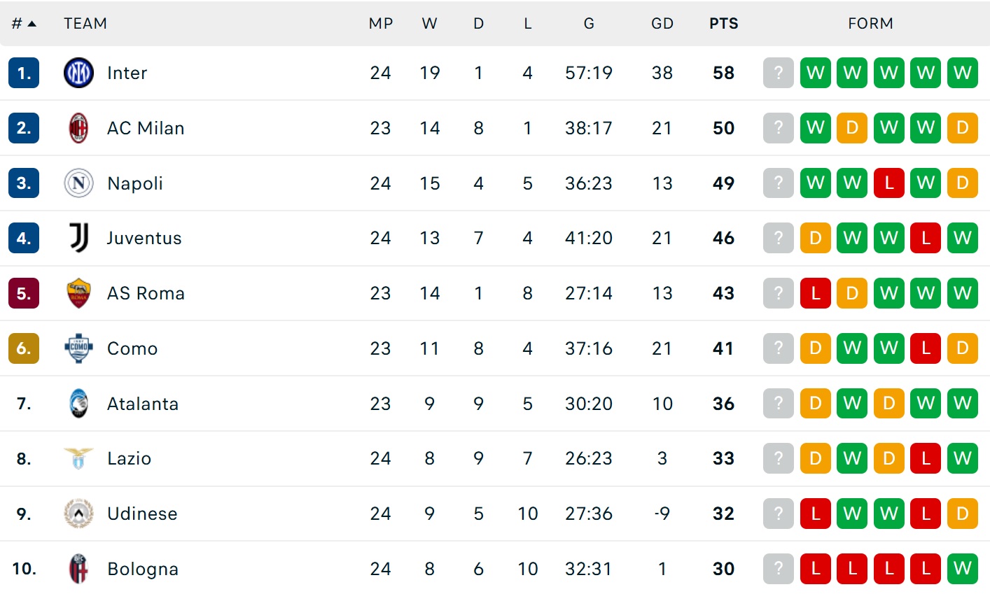Screen dimensions: 990x594
Task: Click the AC Milan club crest
Action: tap(78, 128)
